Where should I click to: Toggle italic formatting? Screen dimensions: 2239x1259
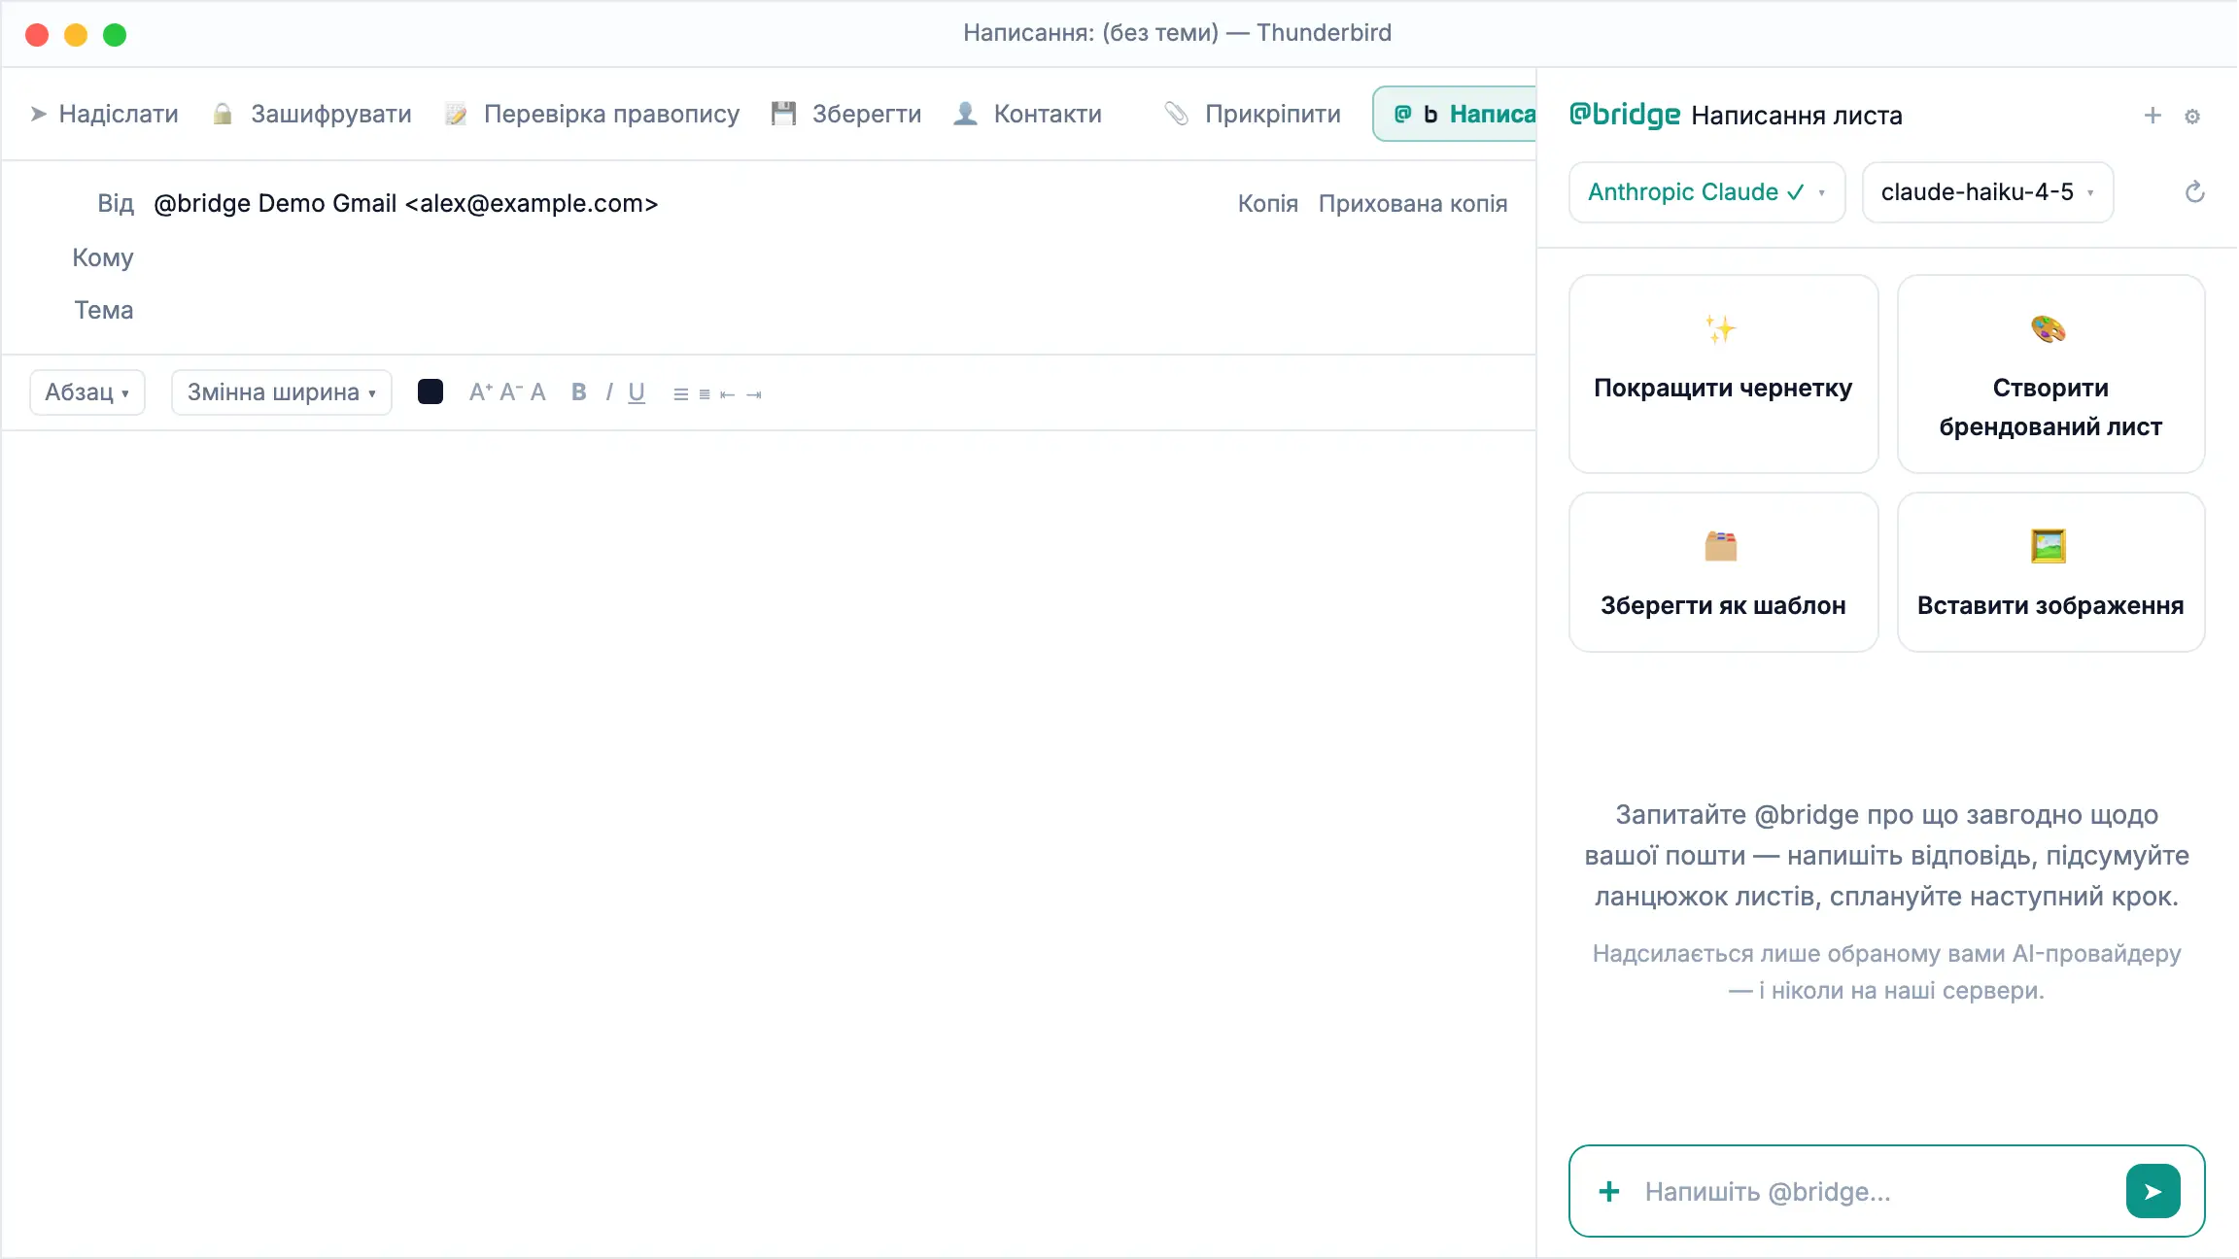(608, 392)
